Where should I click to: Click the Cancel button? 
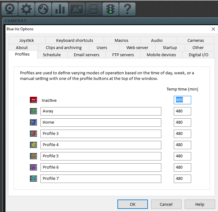click(x=166, y=204)
